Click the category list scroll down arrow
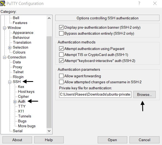Viewport: 162px width, 145px height. pos(49,131)
